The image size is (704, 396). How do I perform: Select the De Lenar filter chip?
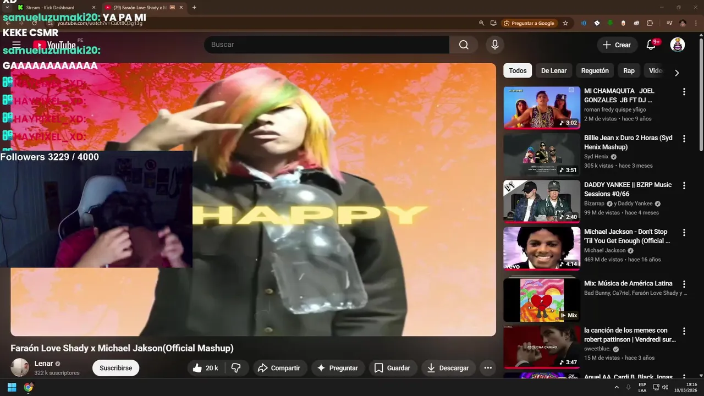coord(554,70)
